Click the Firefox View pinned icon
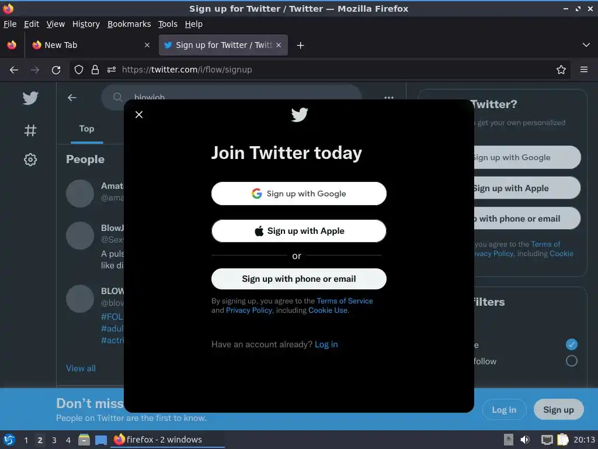This screenshot has width=598, height=449. [12, 45]
